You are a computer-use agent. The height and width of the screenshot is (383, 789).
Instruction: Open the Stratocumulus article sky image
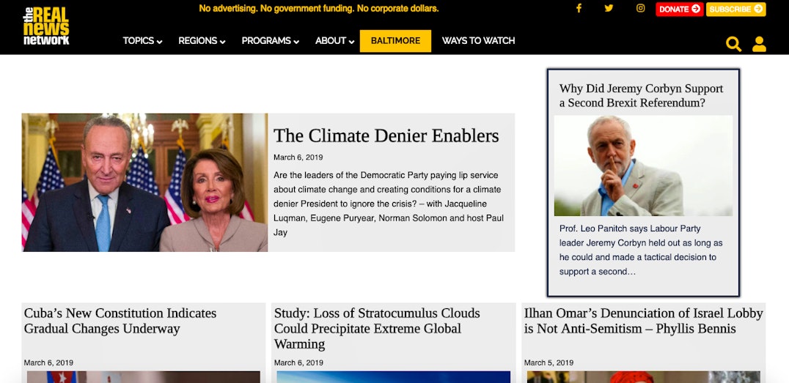coord(394,377)
